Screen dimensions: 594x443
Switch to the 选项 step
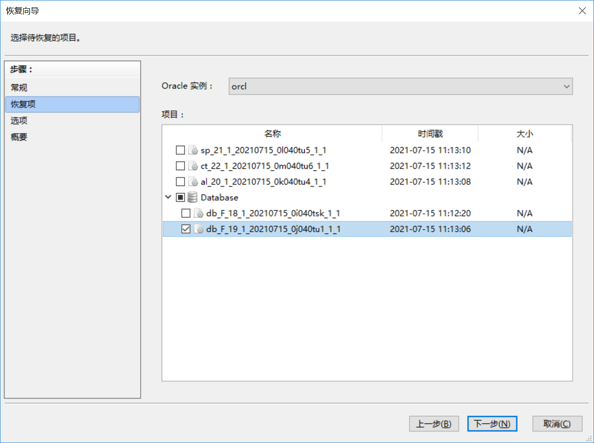(19, 121)
